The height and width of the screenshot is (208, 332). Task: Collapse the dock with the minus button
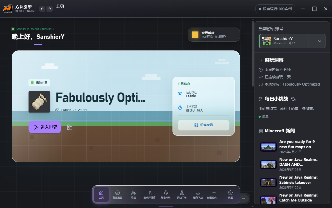(x=244, y=199)
